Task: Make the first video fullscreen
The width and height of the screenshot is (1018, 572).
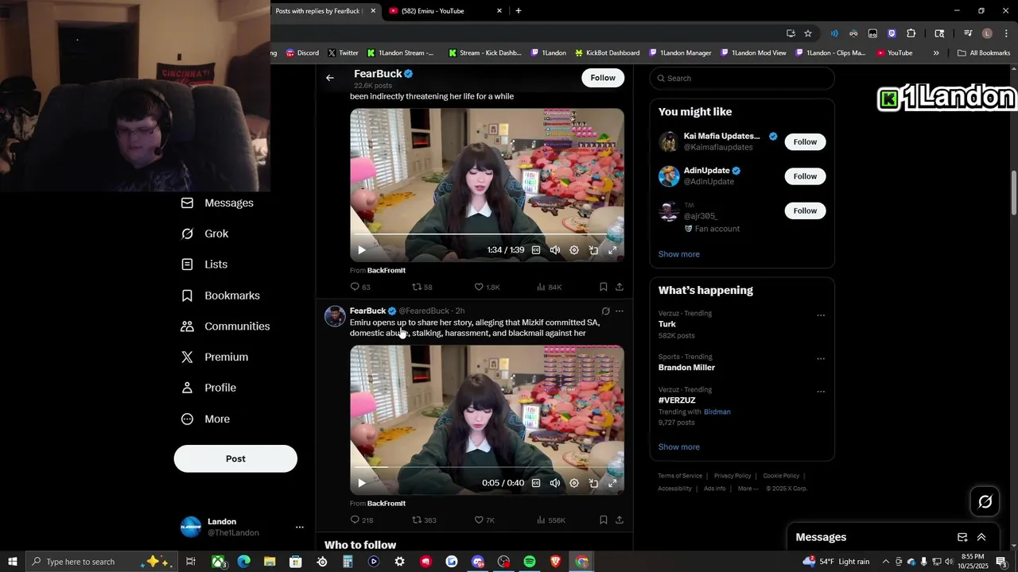Action: pyautogui.click(x=612, y=250)
